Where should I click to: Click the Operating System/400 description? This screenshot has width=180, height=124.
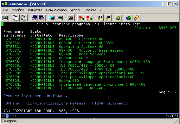pyautogui.click(x=81, y=47)
